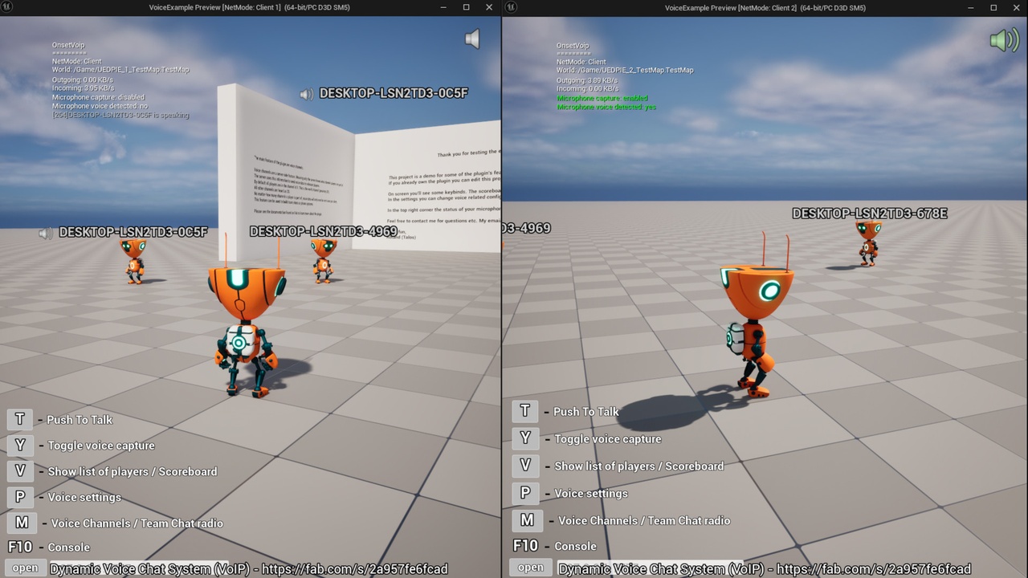Image resolution: width=1028 pixels, height=578 pixels.
Task: Click speaker icon beside the lower-left DESKTOP-LSN2TD3-0C5F label
Action: (x=46, y=233)
